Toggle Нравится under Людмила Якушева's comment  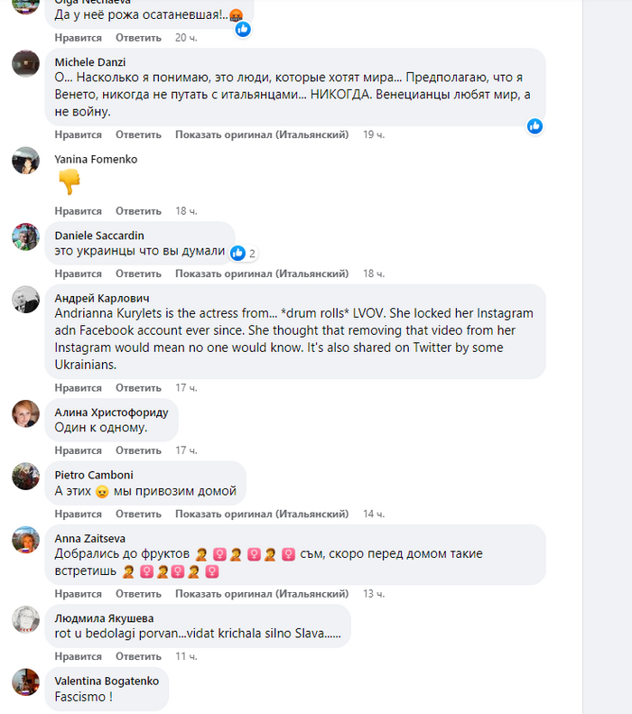(78, 656)
